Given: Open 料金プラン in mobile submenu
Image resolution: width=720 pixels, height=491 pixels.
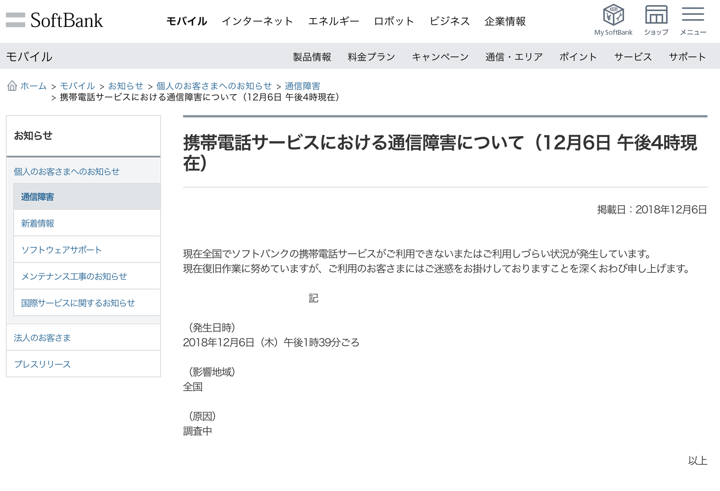Looking at the screenshot, I should tap(371, 57).
